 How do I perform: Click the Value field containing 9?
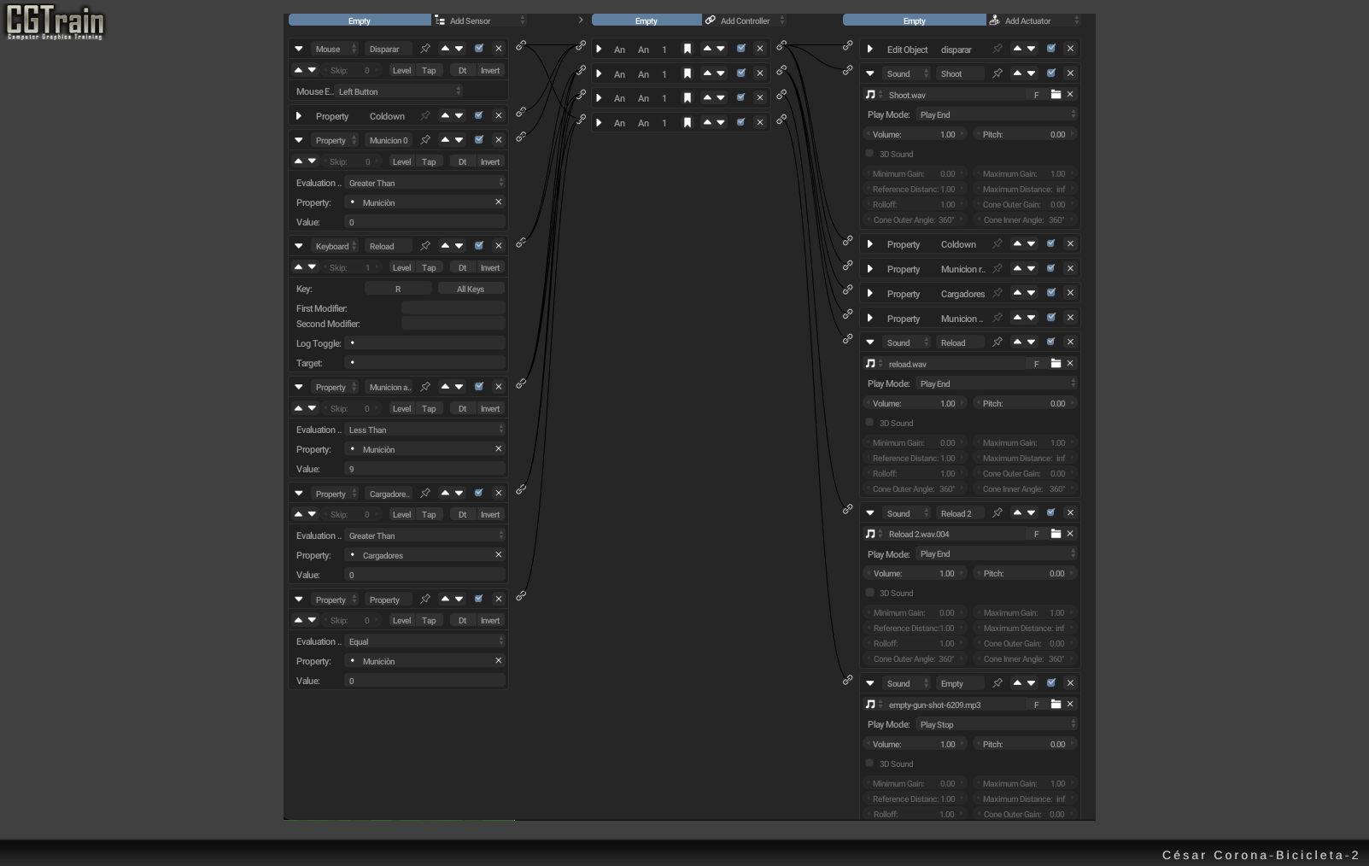[424, 469]
